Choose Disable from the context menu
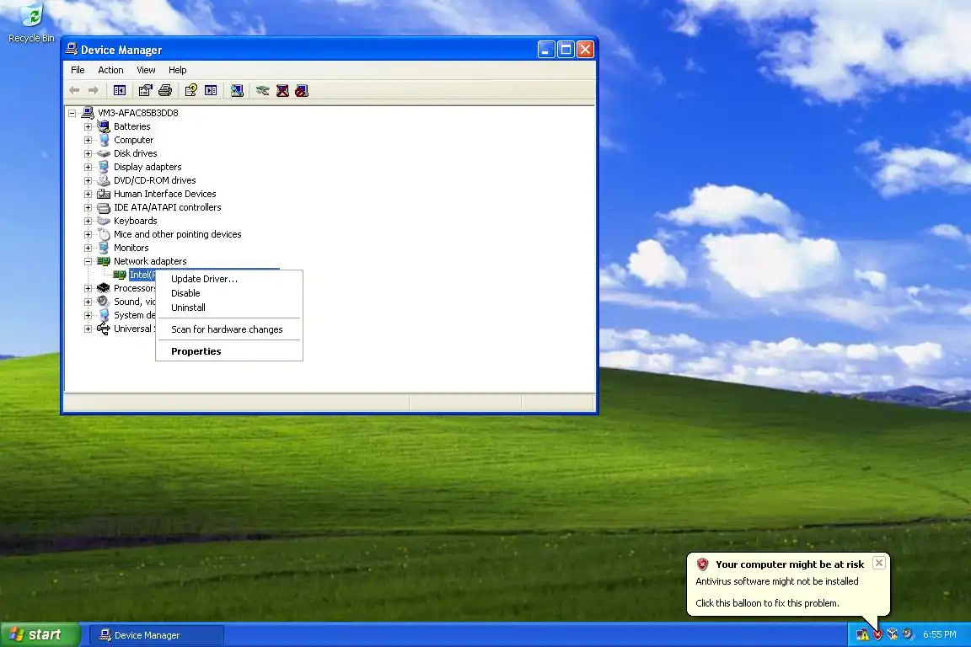The width and height of the screenshot is (971, 647). point(229,293)
